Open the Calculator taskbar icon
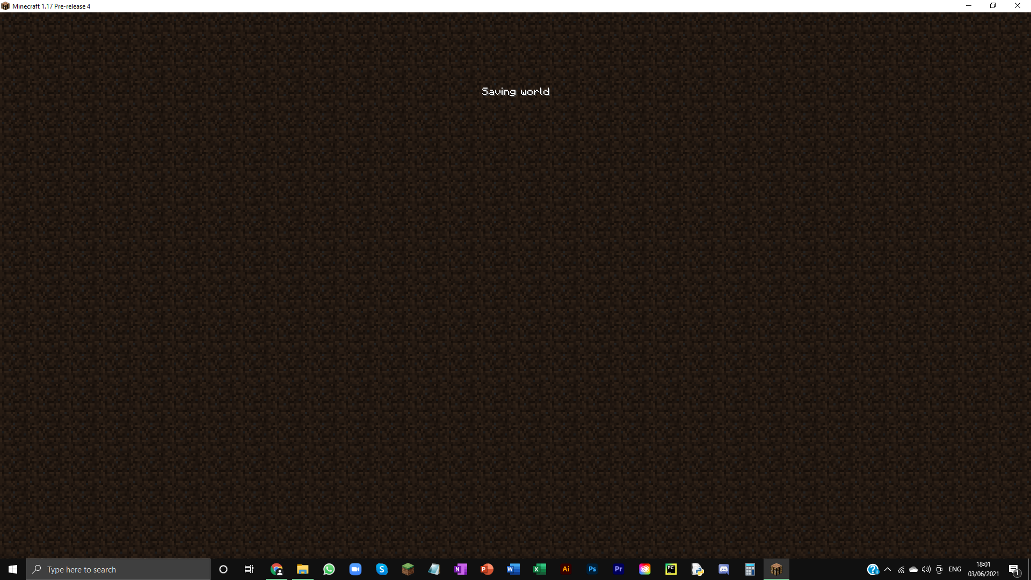Screen dimensions: 1031x580 pos(750,569)
